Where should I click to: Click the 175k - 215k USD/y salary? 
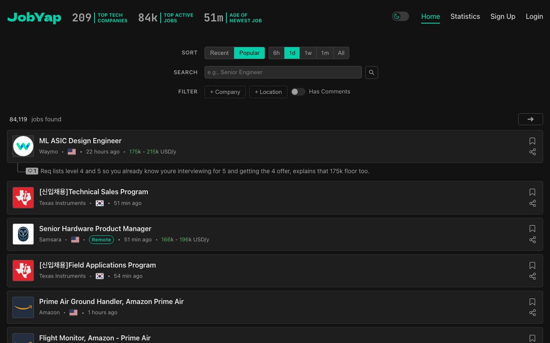(152, 152)
